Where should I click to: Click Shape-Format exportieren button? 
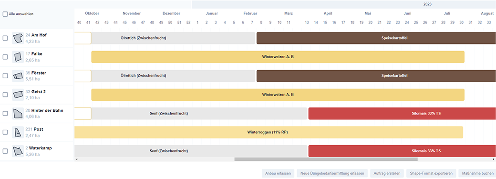pos(431,173)
